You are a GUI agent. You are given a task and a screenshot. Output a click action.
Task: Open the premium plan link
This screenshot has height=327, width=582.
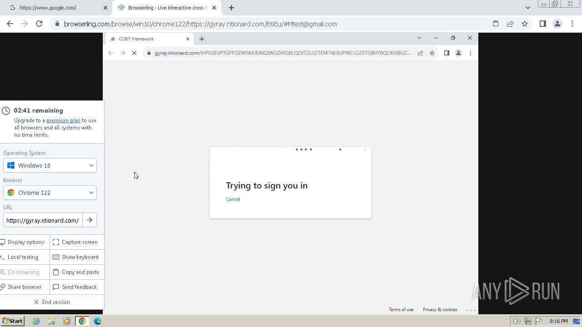[x=63, y=120]
